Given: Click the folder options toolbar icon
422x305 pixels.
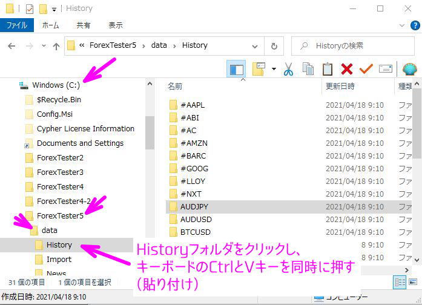Looking at the screenshot, I should [x=259, y=69].
